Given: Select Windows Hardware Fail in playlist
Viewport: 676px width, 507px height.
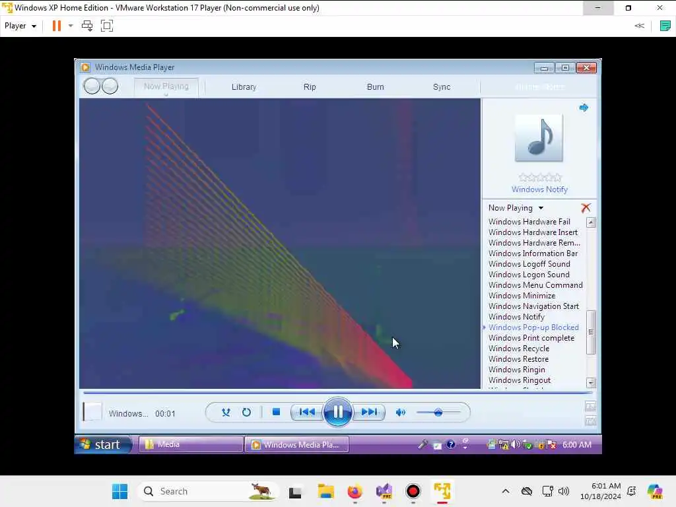Looking at the screenshot, I should click(529, 222).
